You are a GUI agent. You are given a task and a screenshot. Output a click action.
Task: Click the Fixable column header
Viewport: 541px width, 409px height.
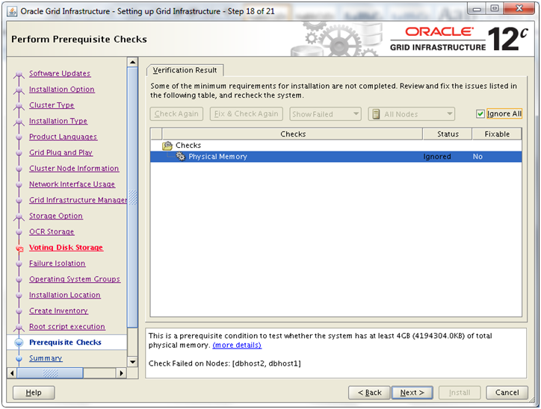tap(497, 134)
